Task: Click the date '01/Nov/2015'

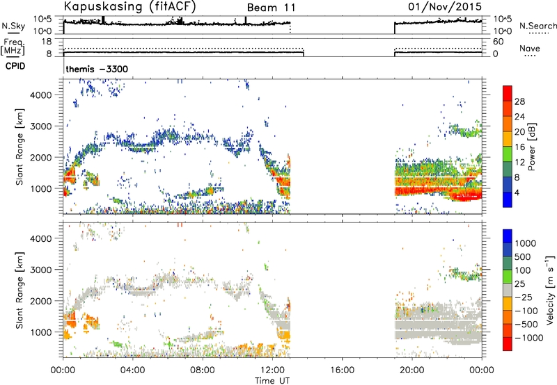Action: click(x=445, y=6)
